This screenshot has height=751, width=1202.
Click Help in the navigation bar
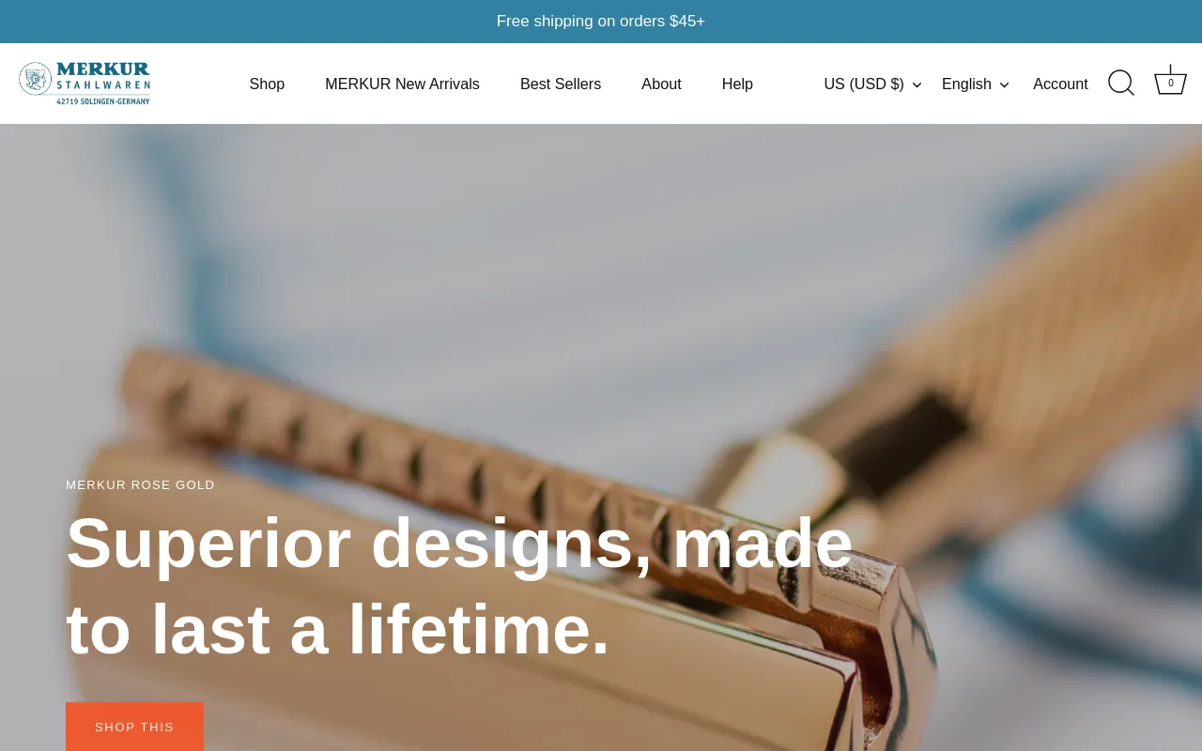click(737, 84)
